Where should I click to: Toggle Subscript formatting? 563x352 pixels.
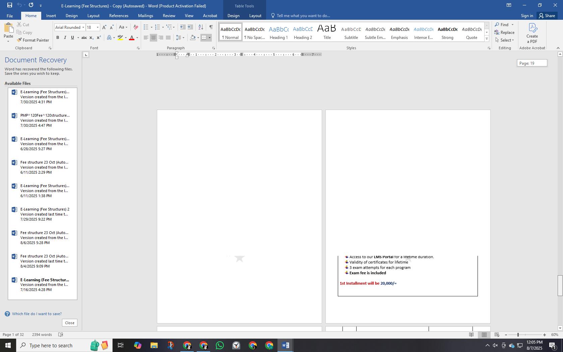tap(91, 38)
